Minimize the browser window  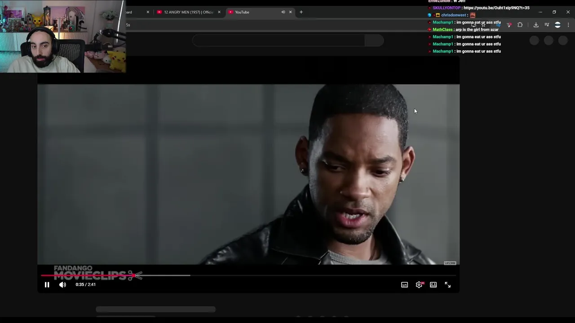pyautogui.click(x=540, y=12)
